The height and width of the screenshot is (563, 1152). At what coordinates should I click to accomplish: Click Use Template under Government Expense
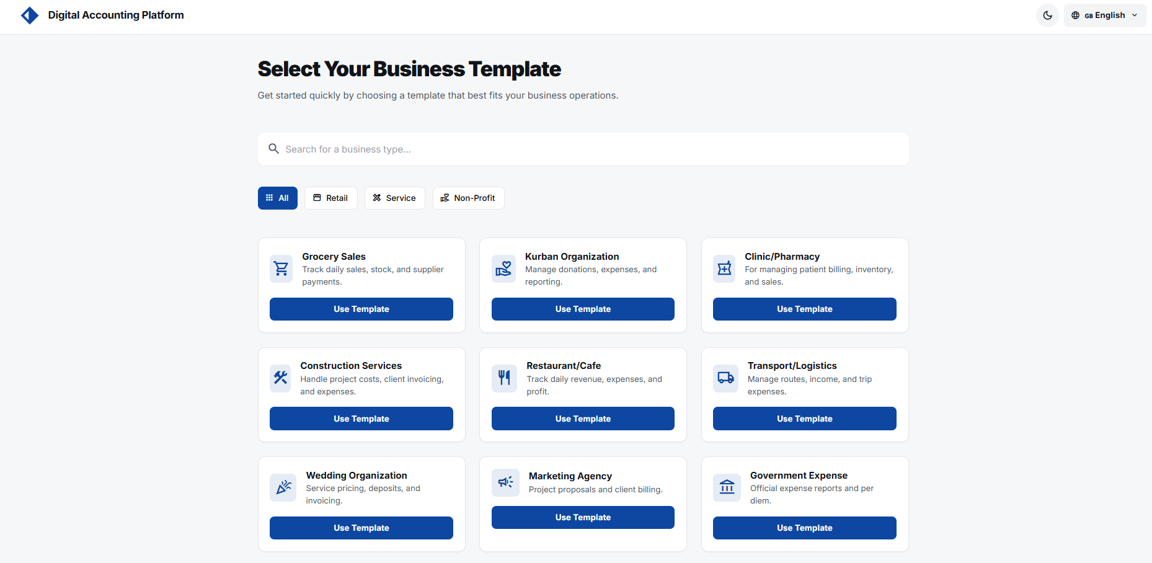point(804,528)
